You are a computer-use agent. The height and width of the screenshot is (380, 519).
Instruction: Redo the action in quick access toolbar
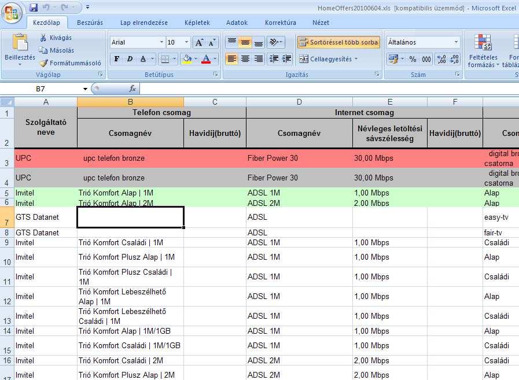coord(64,7)
